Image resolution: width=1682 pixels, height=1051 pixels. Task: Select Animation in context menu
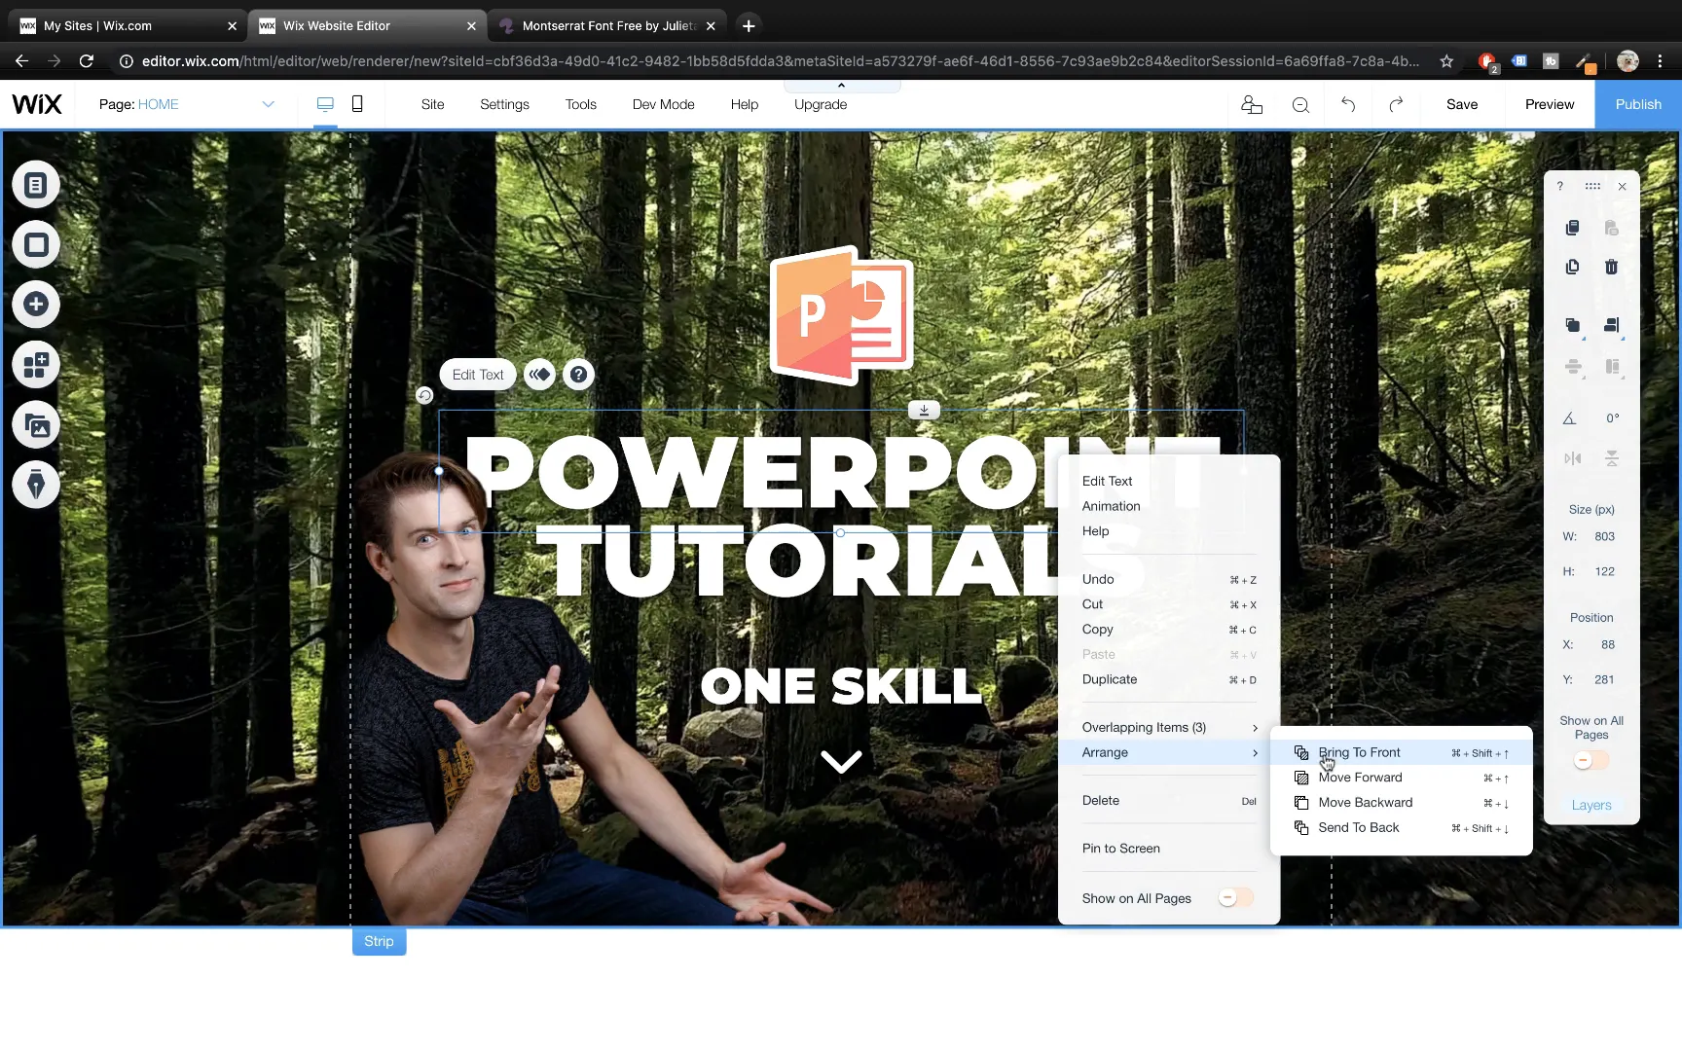click(x=1111, y=506)
